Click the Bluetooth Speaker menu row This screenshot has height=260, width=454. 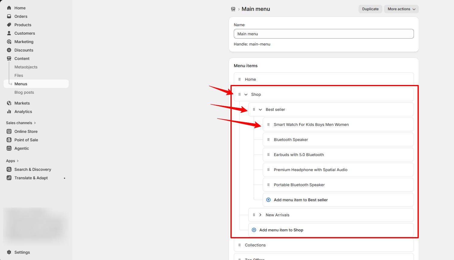click(338, 139)
